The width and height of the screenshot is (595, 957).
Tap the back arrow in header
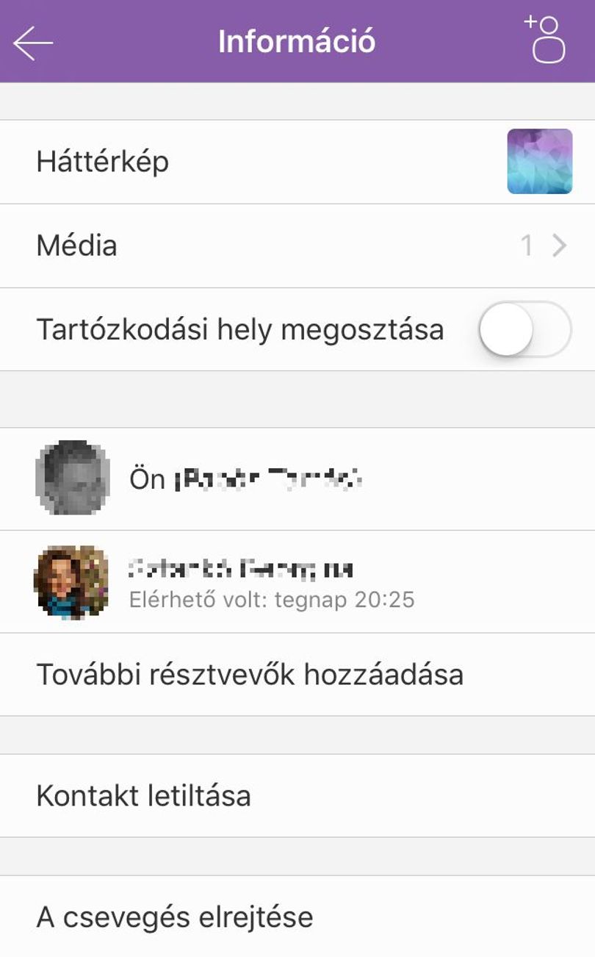click(x=33, y=43)
